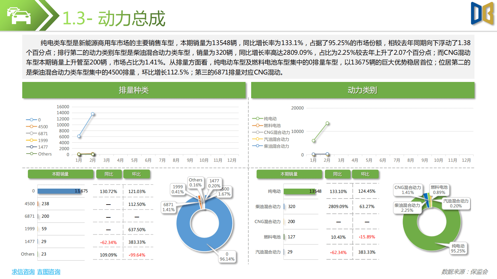Viewport: 497px width, 279px height.
Task: Click the car icon in the header
Action: [19, 15]
